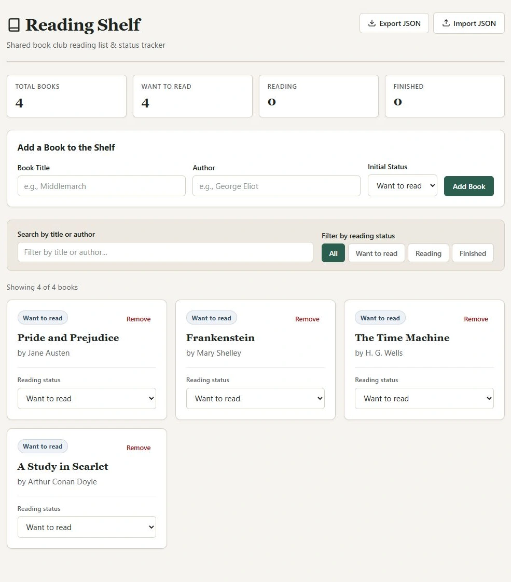Click the 'by Arthur Conan Doyle' text

point(57,482)
